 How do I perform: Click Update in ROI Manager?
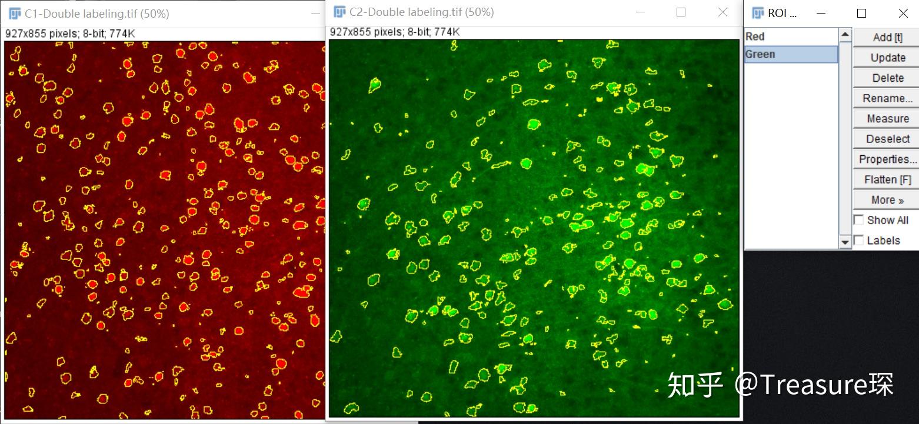coord(887,58)
